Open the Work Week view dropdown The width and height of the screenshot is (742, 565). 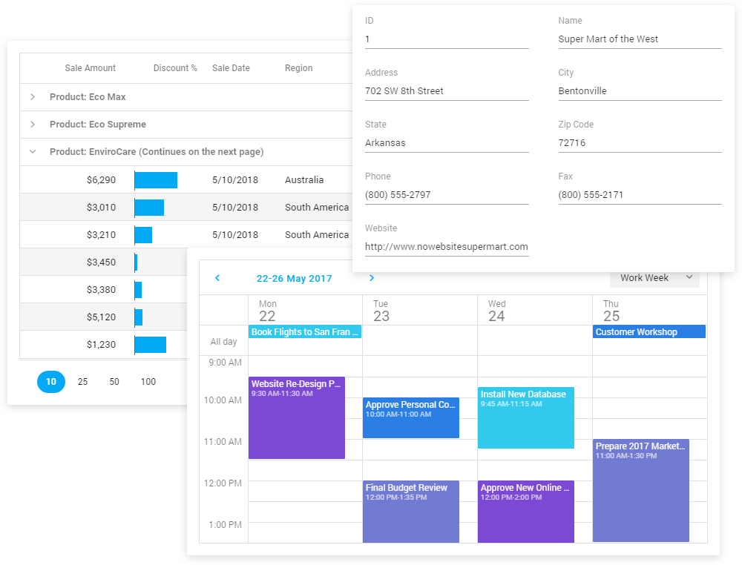[654, 277]
